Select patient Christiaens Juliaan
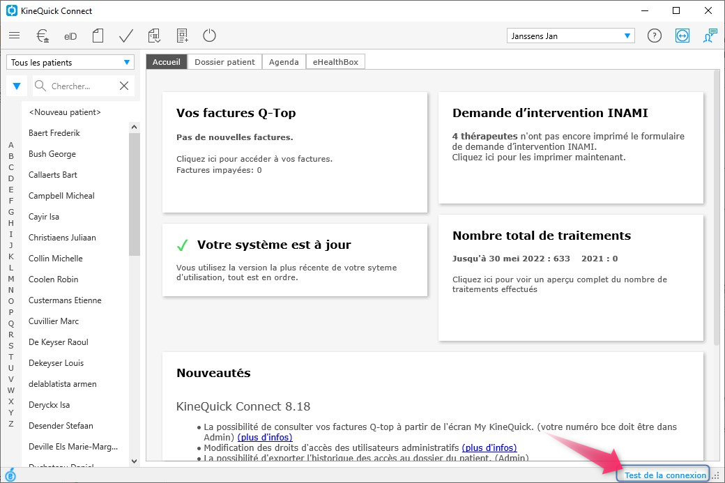This screenshot has width=725, height=483. pos(63,238)
